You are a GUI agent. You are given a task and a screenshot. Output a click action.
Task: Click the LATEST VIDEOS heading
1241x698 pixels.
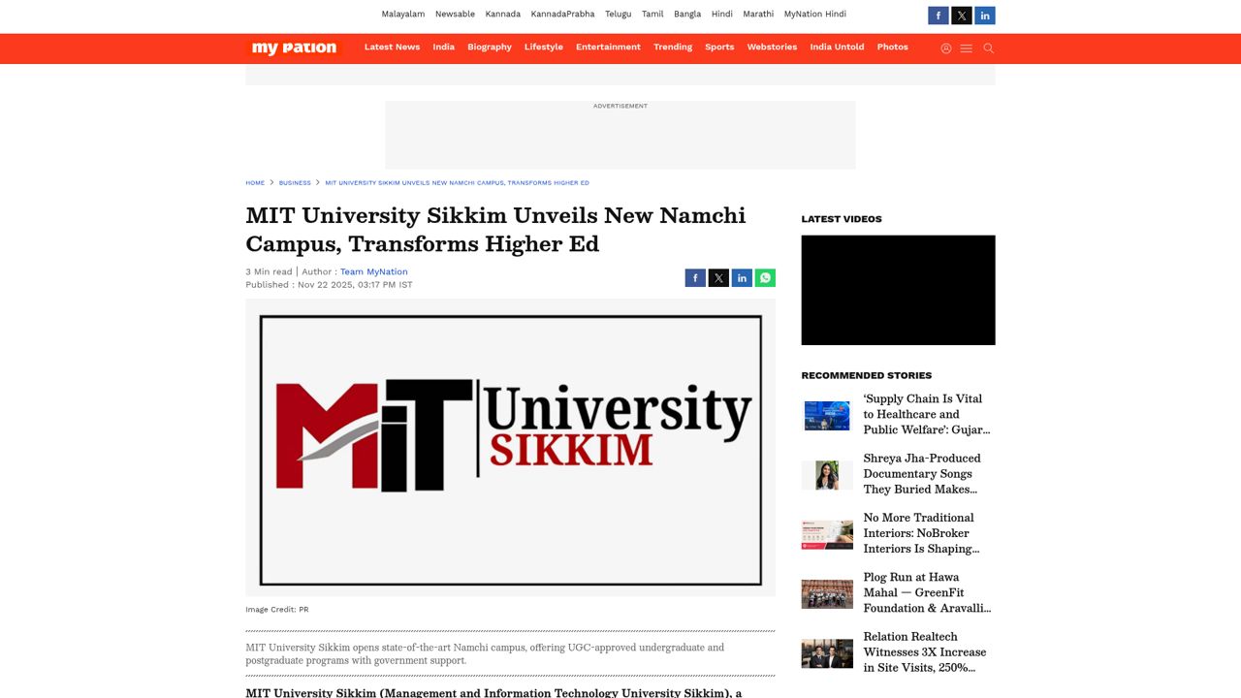(x=842, y=219)
